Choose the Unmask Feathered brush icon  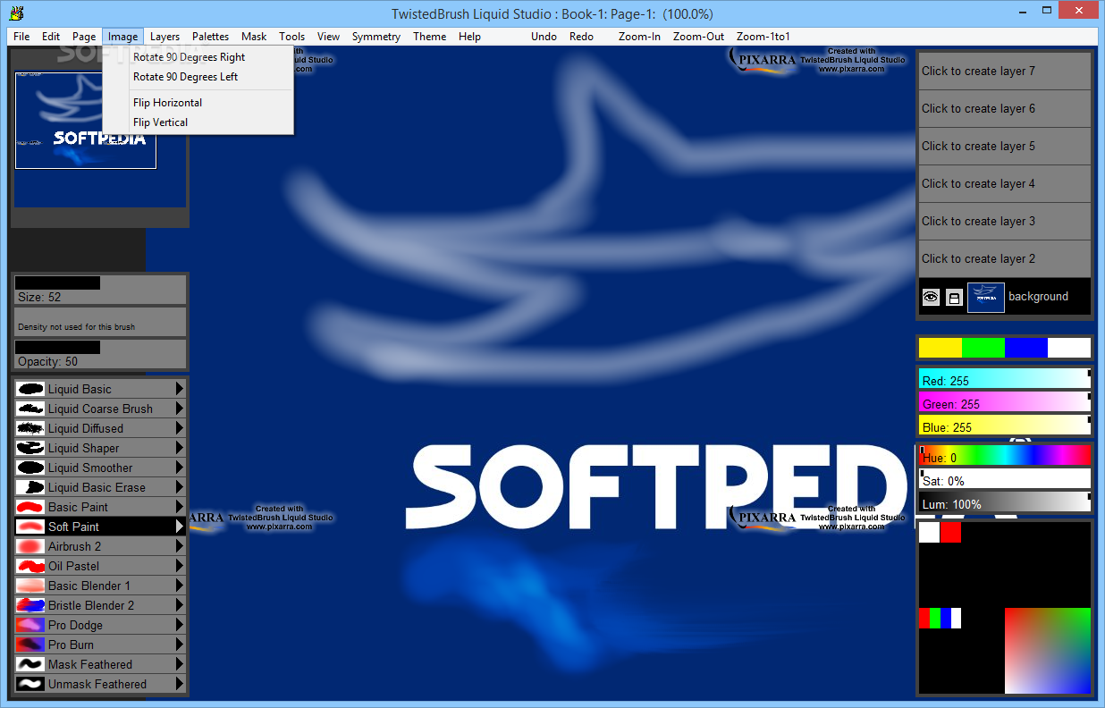tap(30, 684)
